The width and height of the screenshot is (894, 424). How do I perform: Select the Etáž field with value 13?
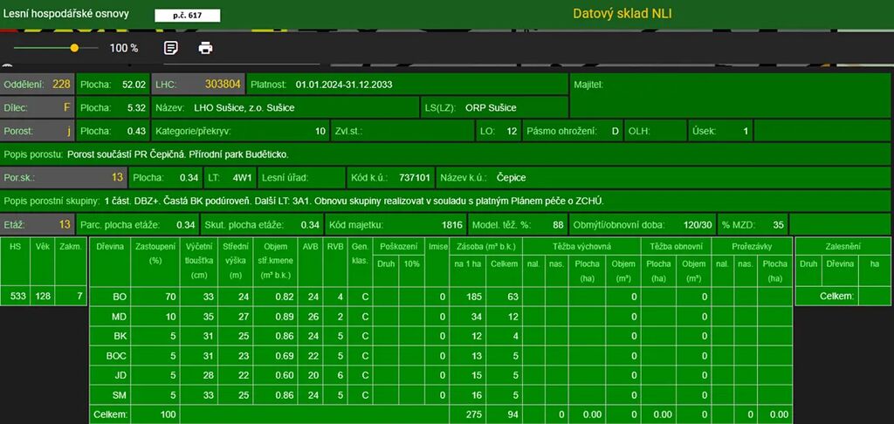click(x=38, y=224)
